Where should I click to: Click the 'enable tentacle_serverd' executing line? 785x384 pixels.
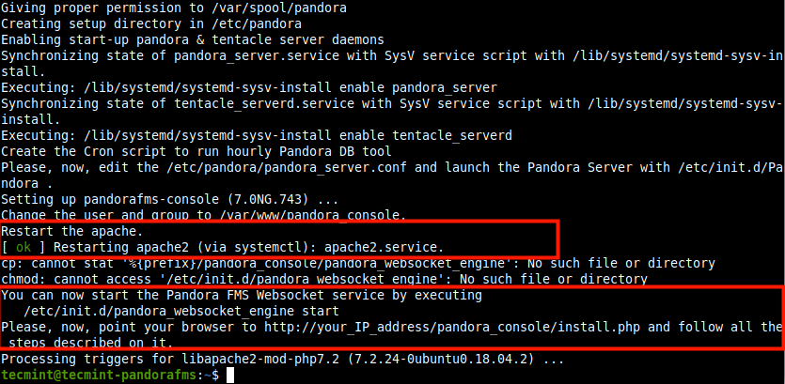(256, 135)
